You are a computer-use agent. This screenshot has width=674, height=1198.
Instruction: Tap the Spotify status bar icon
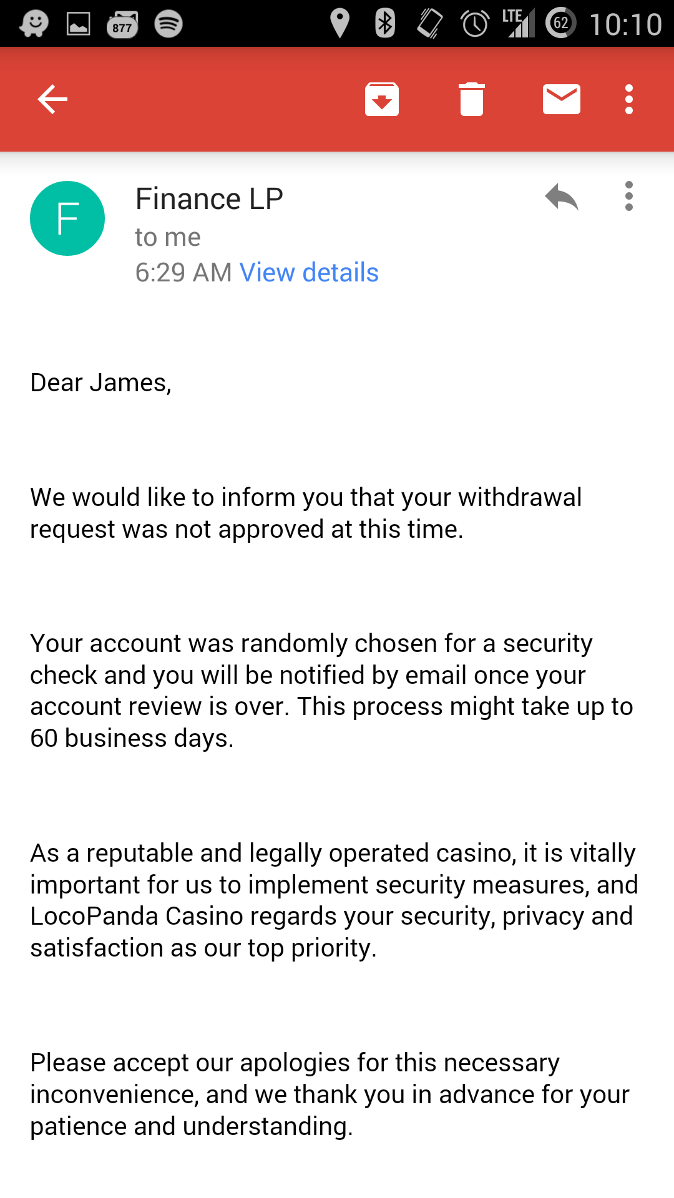pyautogui.click(x=168, y=24)
